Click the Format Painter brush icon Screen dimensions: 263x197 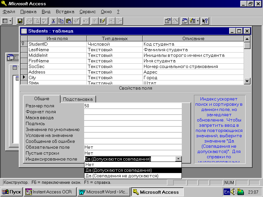point(76,21)
